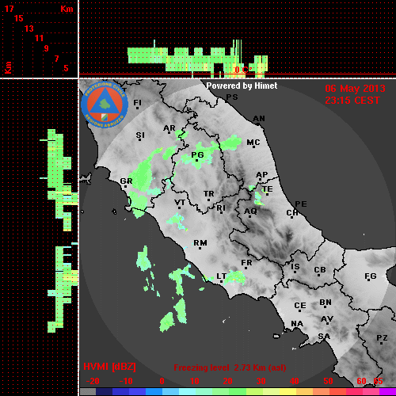This screenshot has width=396, height=396.
Task: Pick the gray swatch in the dBZ color bar
Action: 88,391
